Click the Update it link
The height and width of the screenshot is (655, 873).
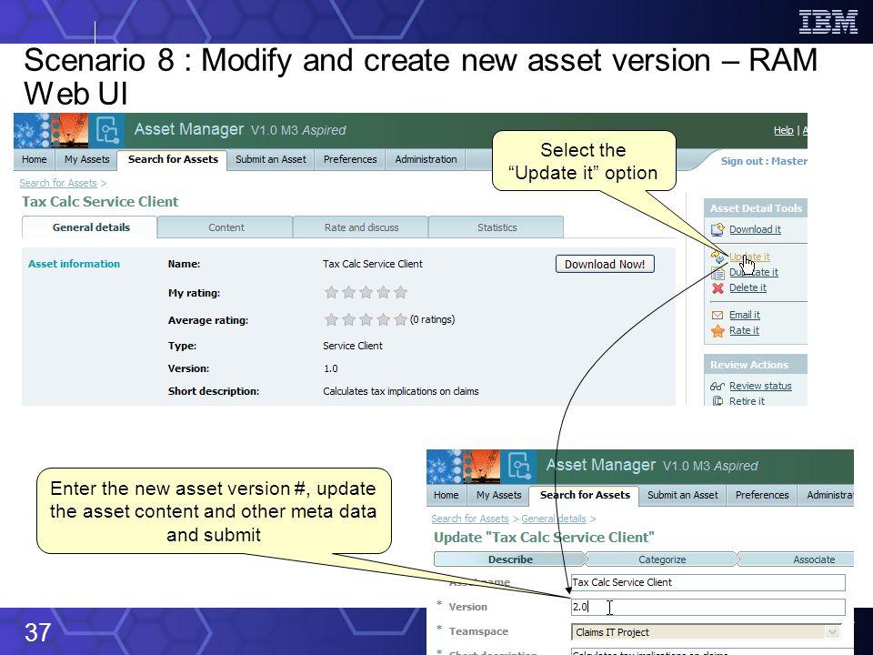pyautogui.click(x=749, y=257)
